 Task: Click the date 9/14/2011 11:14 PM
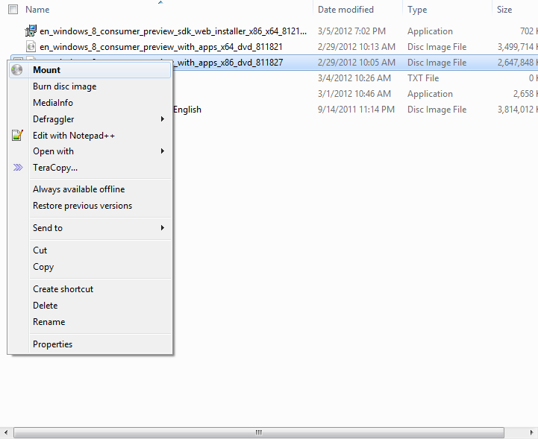click(x=356, y=110)
